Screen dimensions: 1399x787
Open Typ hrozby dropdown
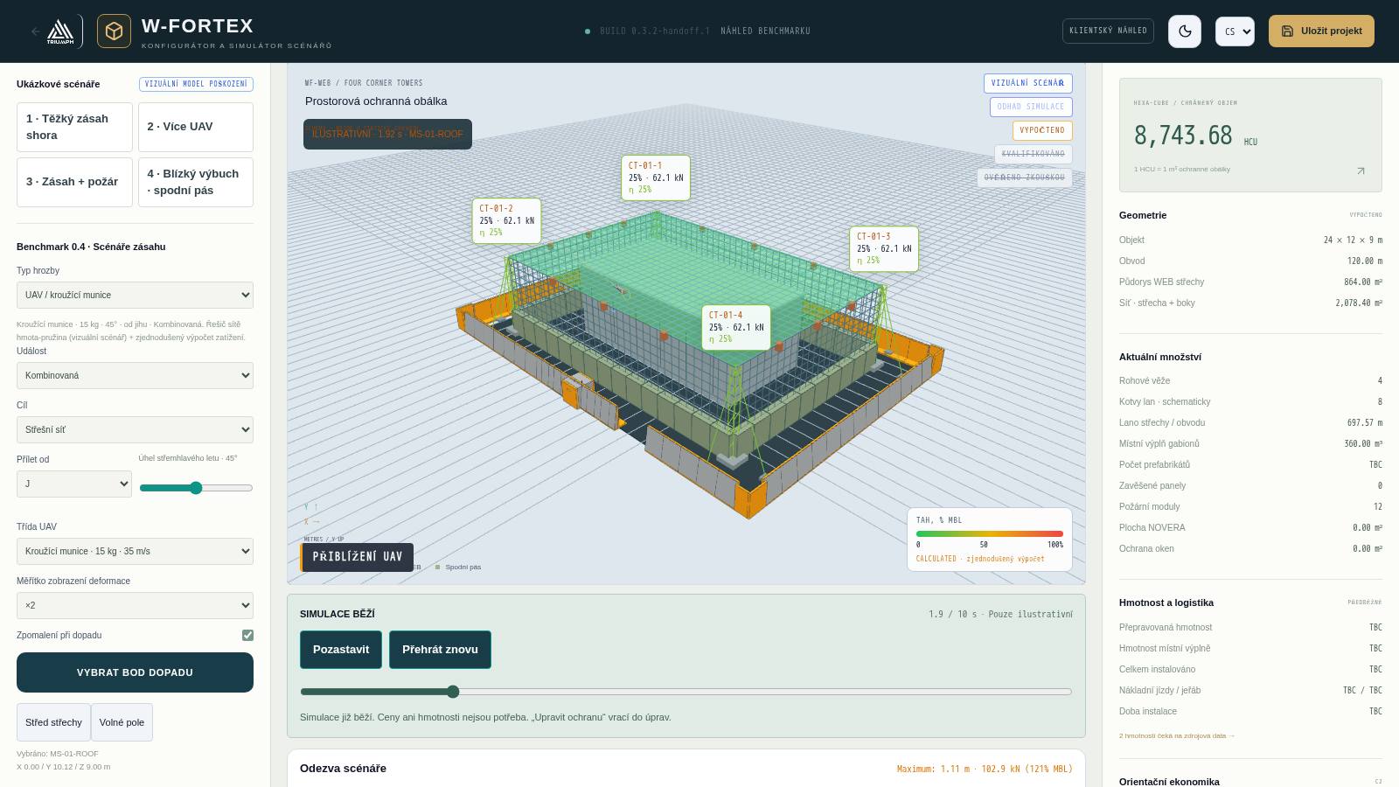[x=135, y=295]
